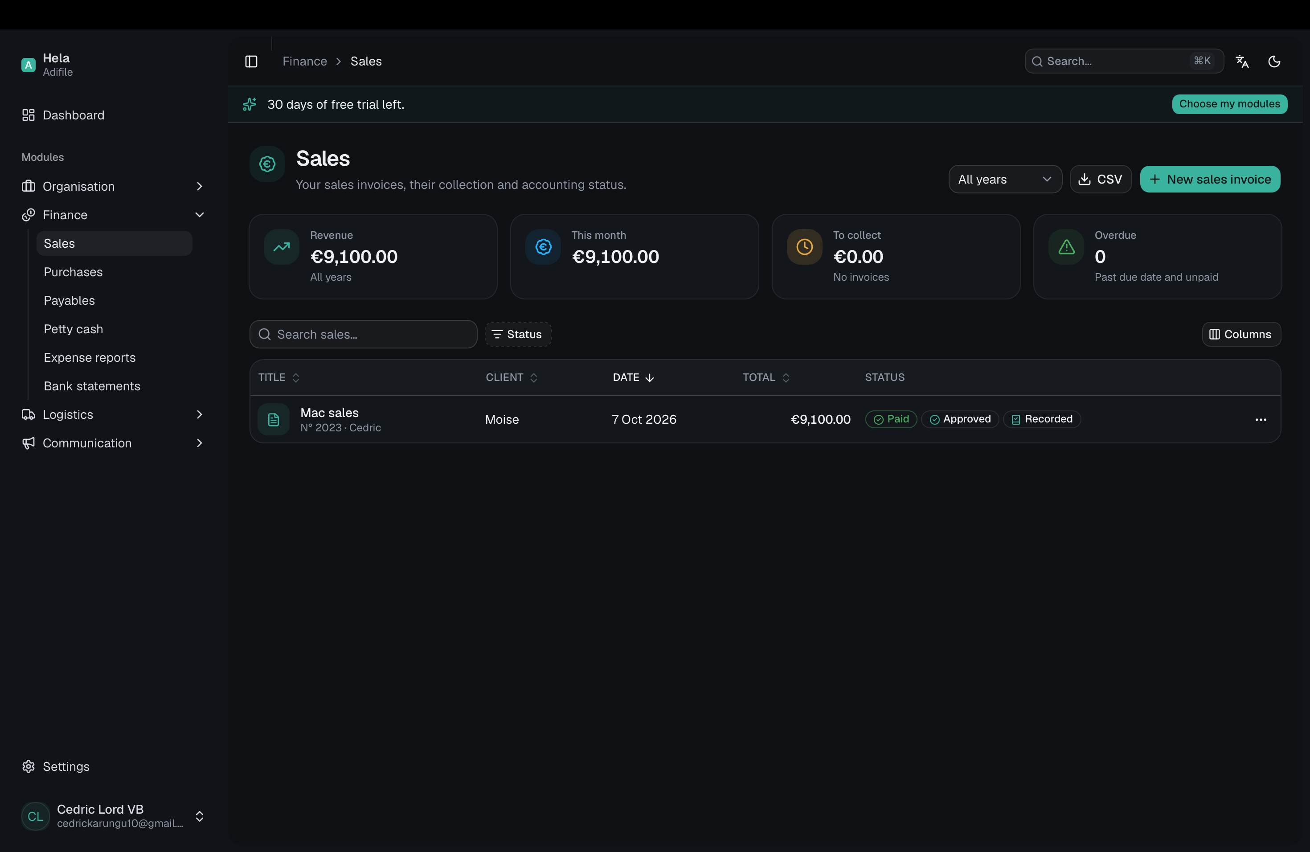
Task: Open the All years dropdown
Action: (x=1005, y=179)
